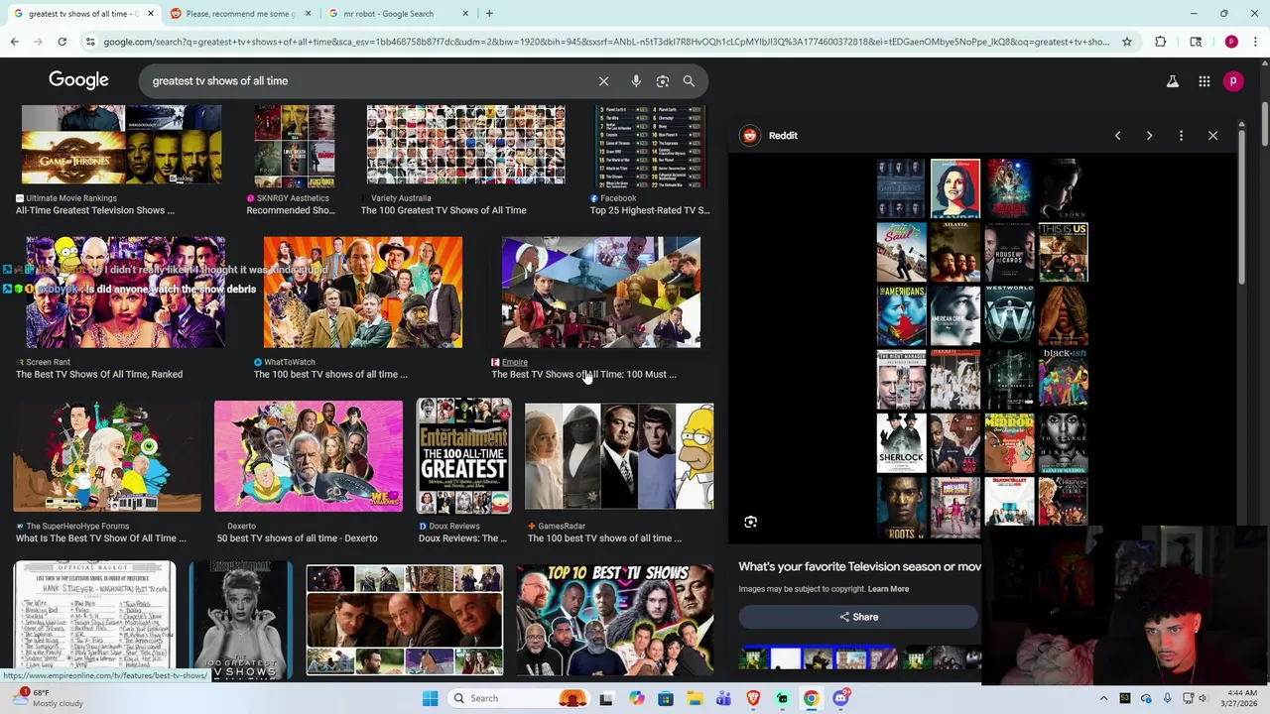Click the address bar URL
This screenshot has width=1270, height=714.
tap(605, 42)
